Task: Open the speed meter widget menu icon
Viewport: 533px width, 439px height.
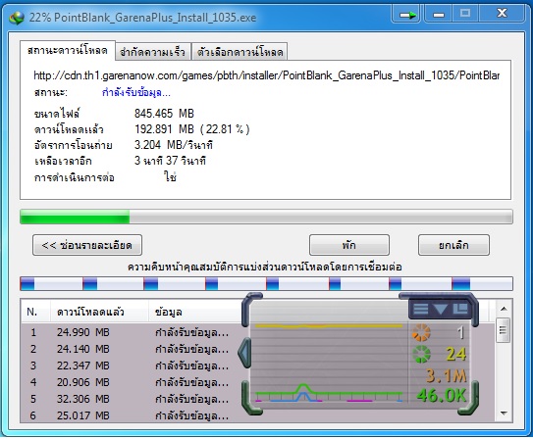Action: (x=420, y=309)
